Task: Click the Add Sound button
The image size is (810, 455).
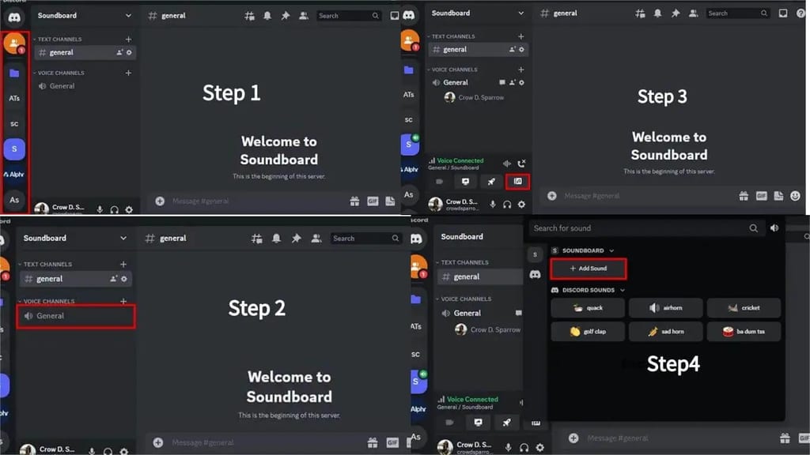Action: click(x=589, y=269)
